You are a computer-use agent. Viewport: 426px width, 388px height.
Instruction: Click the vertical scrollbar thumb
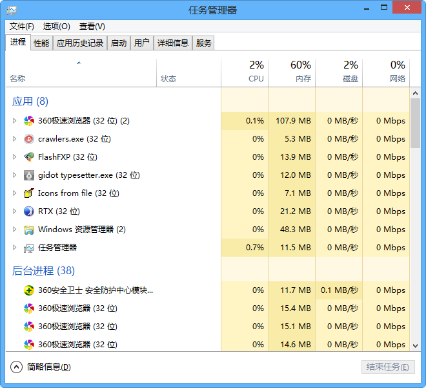point(415,124)
